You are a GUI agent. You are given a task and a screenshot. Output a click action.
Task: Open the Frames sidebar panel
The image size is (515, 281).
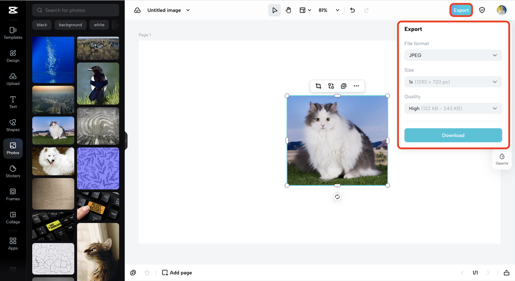point(13,194)
